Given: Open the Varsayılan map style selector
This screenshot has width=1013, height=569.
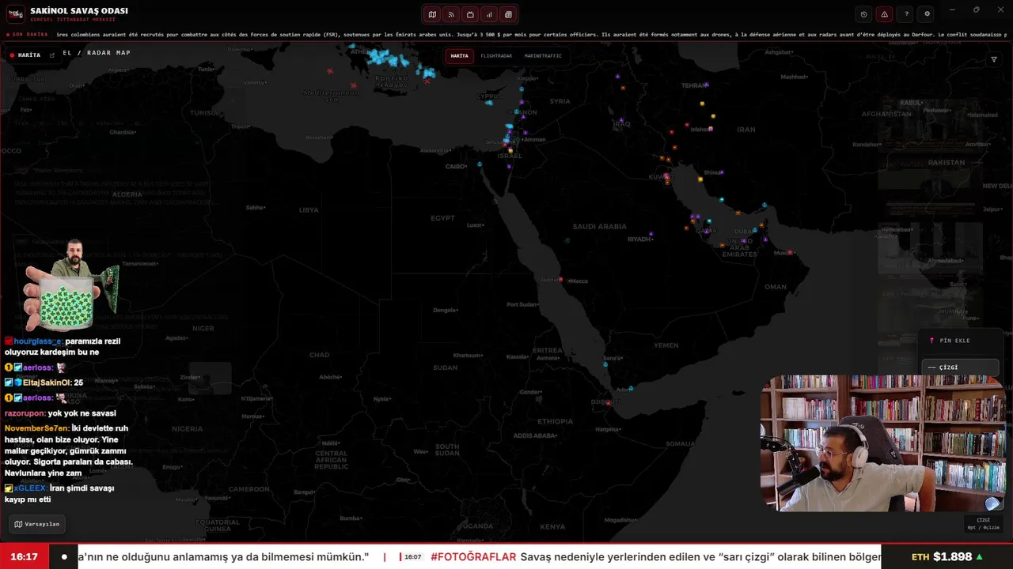Looking at the screenshot, I should [37, 524].
